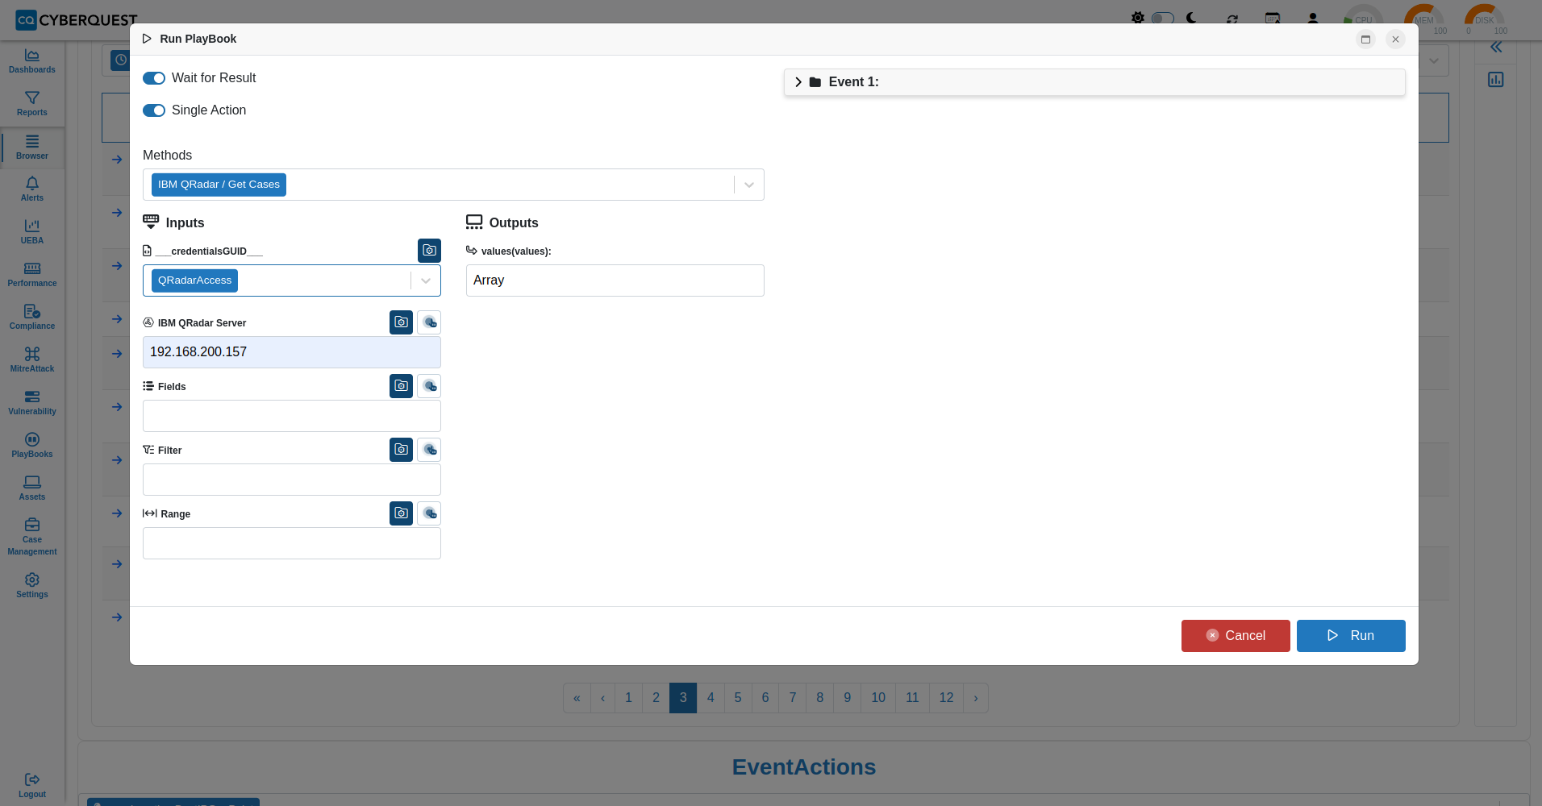Screen dimensions: 1542x806
Task: Go to the next page with ›
Action: pos(976,698)
